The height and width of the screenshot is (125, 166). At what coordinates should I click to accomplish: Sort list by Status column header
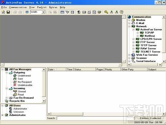tap(85, 69)
